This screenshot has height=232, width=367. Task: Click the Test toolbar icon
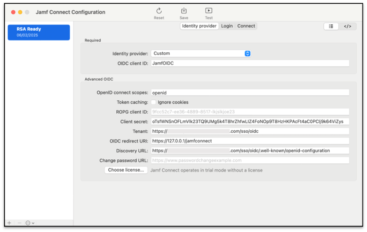[208, 11]
